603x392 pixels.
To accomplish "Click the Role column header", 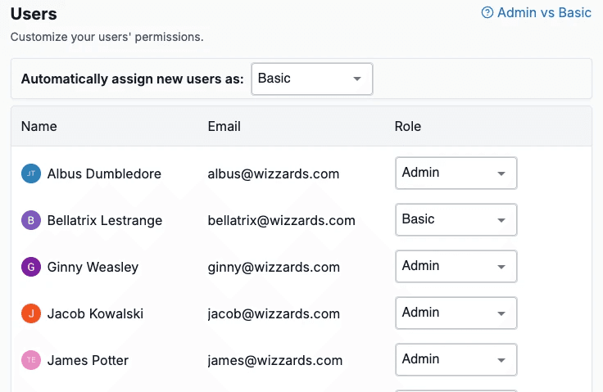I will pos(408,126).
